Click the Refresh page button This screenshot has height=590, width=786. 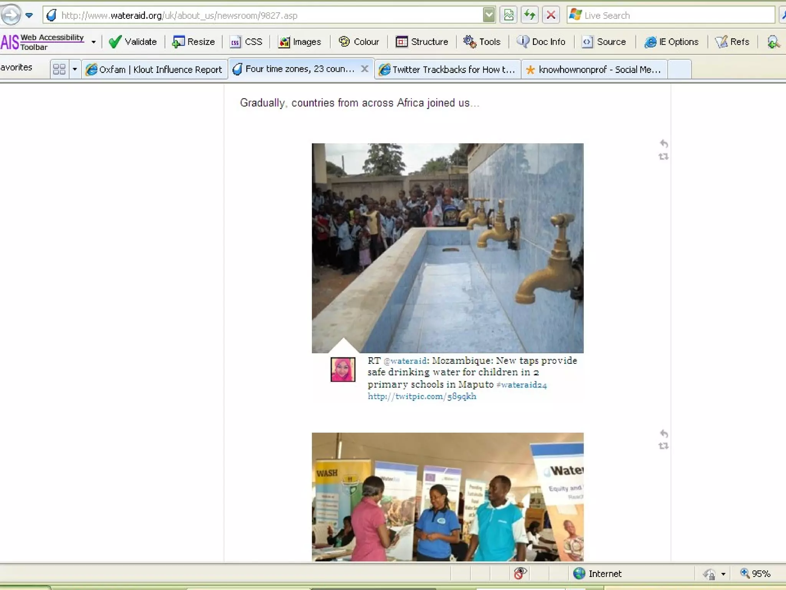530,15
